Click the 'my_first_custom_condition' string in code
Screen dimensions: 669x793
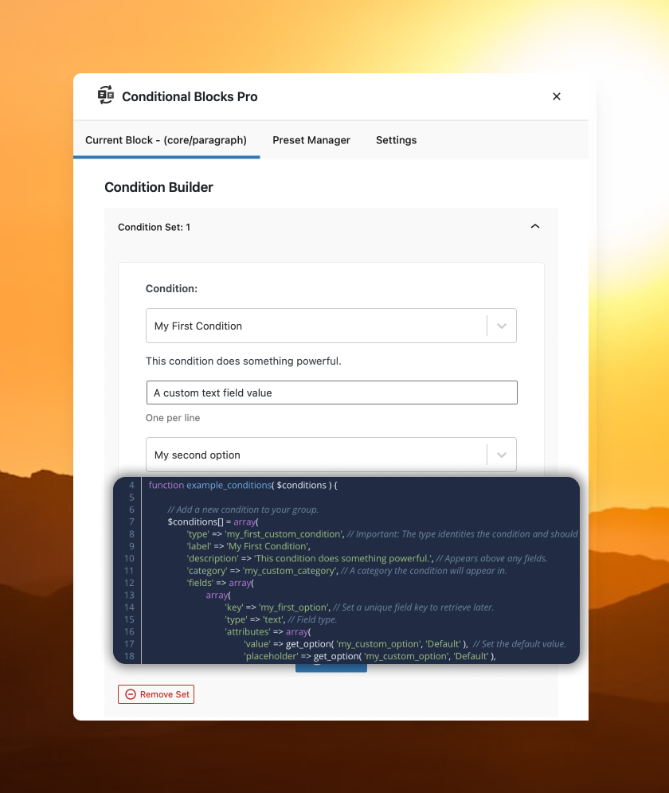tap(284, 534)
